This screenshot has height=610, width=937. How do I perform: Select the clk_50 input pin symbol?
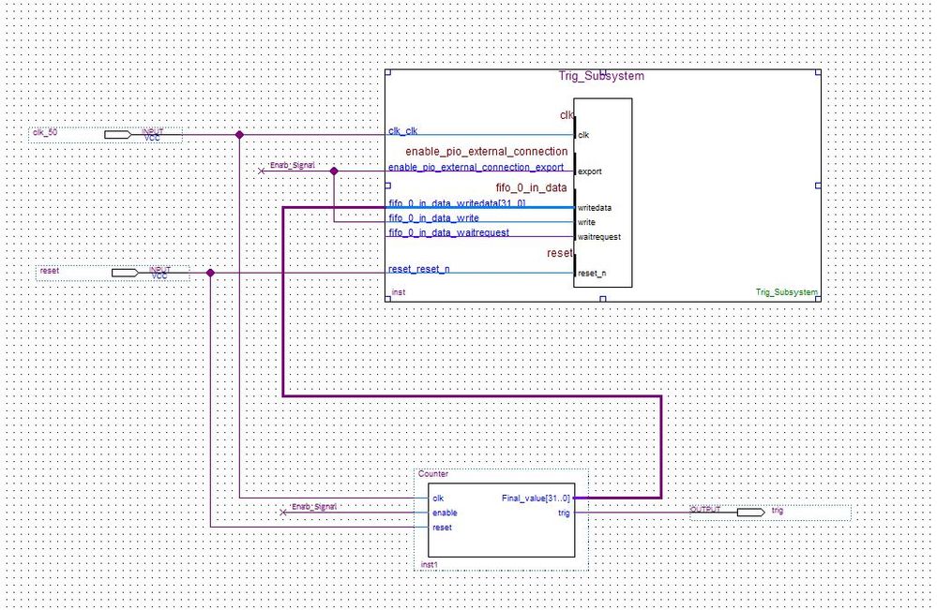(117, 135)
